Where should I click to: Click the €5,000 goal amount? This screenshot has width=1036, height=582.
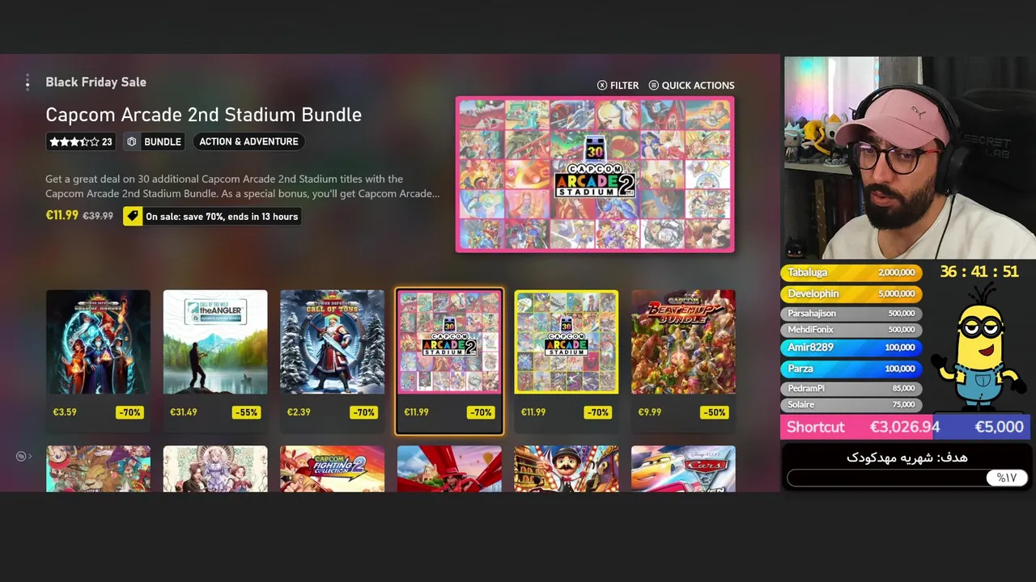(999, 427)
